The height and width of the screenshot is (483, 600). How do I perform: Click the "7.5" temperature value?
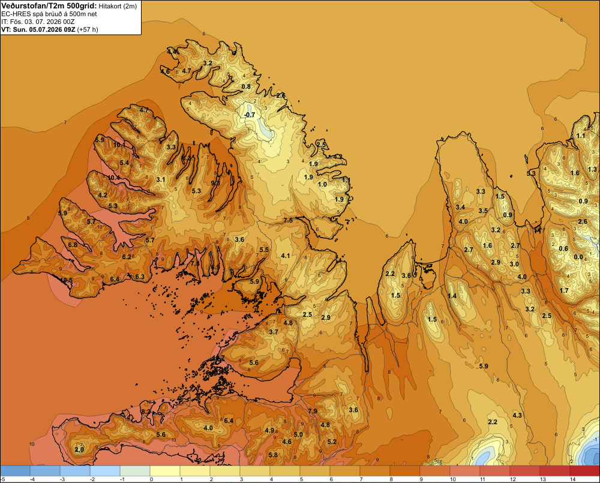click(x=288, y=220)
